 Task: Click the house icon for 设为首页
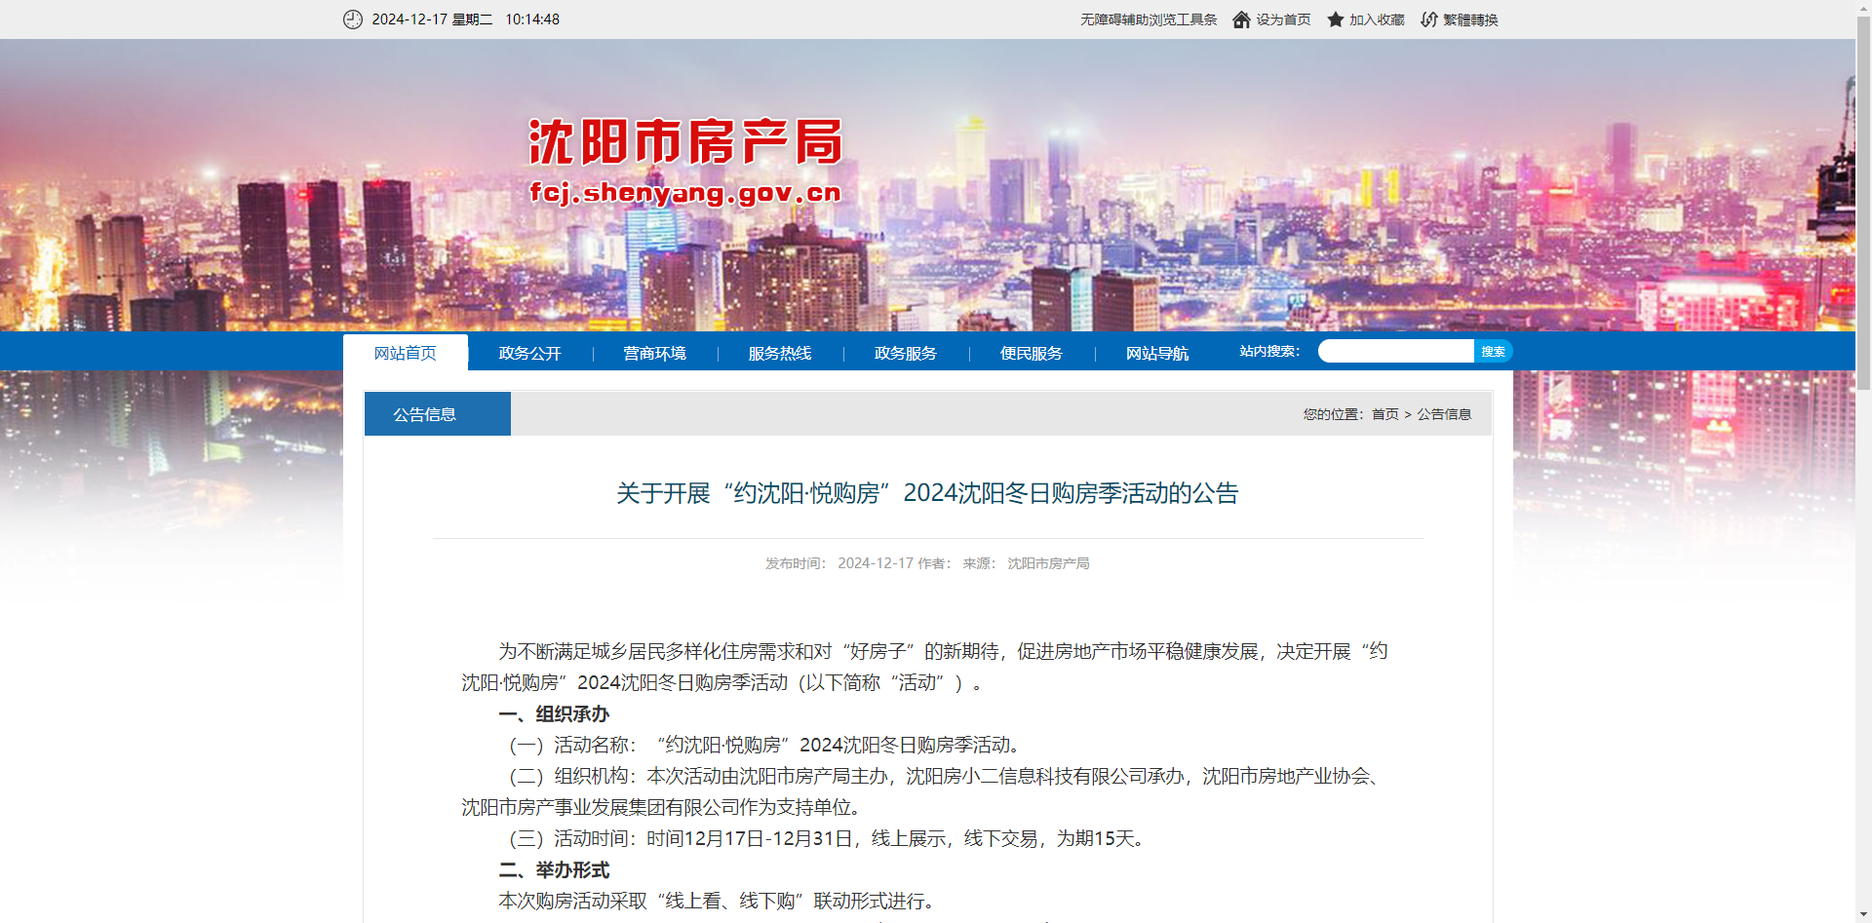pos(1241,19)
